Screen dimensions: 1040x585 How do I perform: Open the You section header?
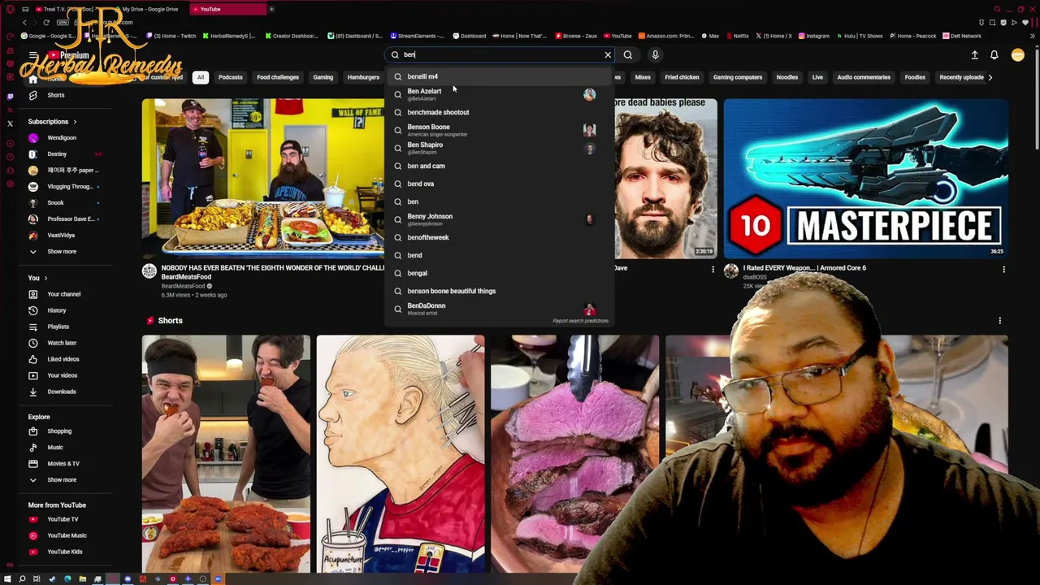click(38, 278)
